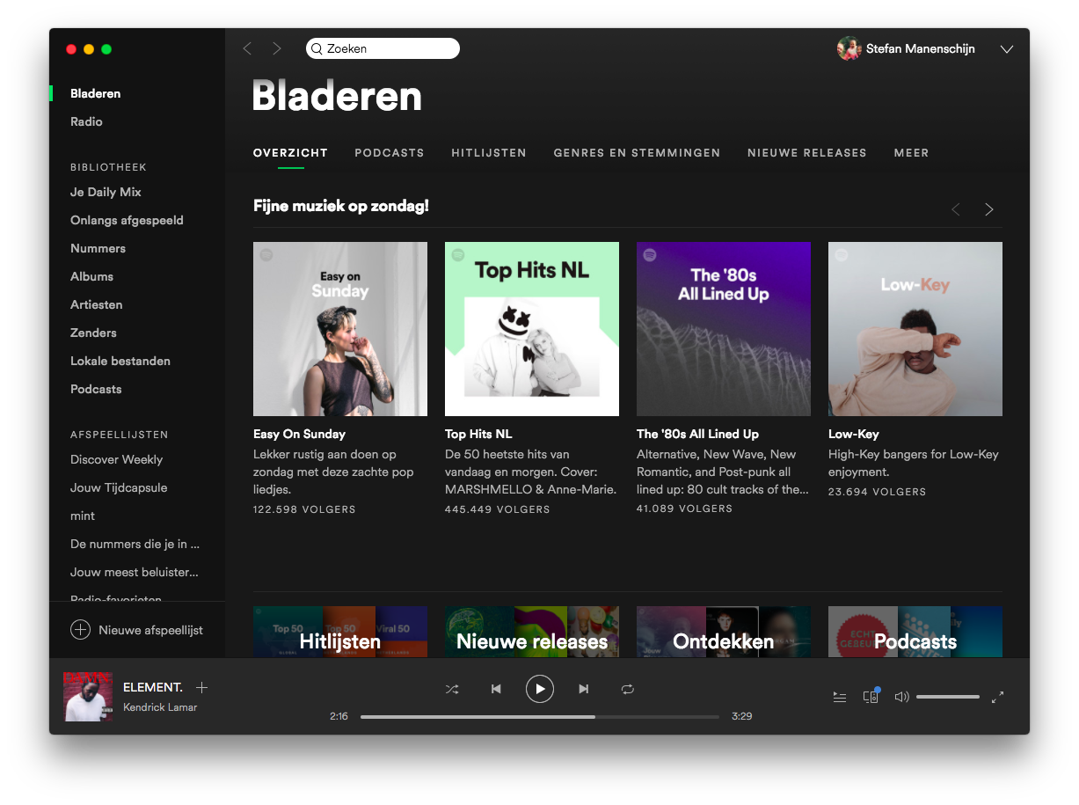Skip to next track

(x=583, y=689)
